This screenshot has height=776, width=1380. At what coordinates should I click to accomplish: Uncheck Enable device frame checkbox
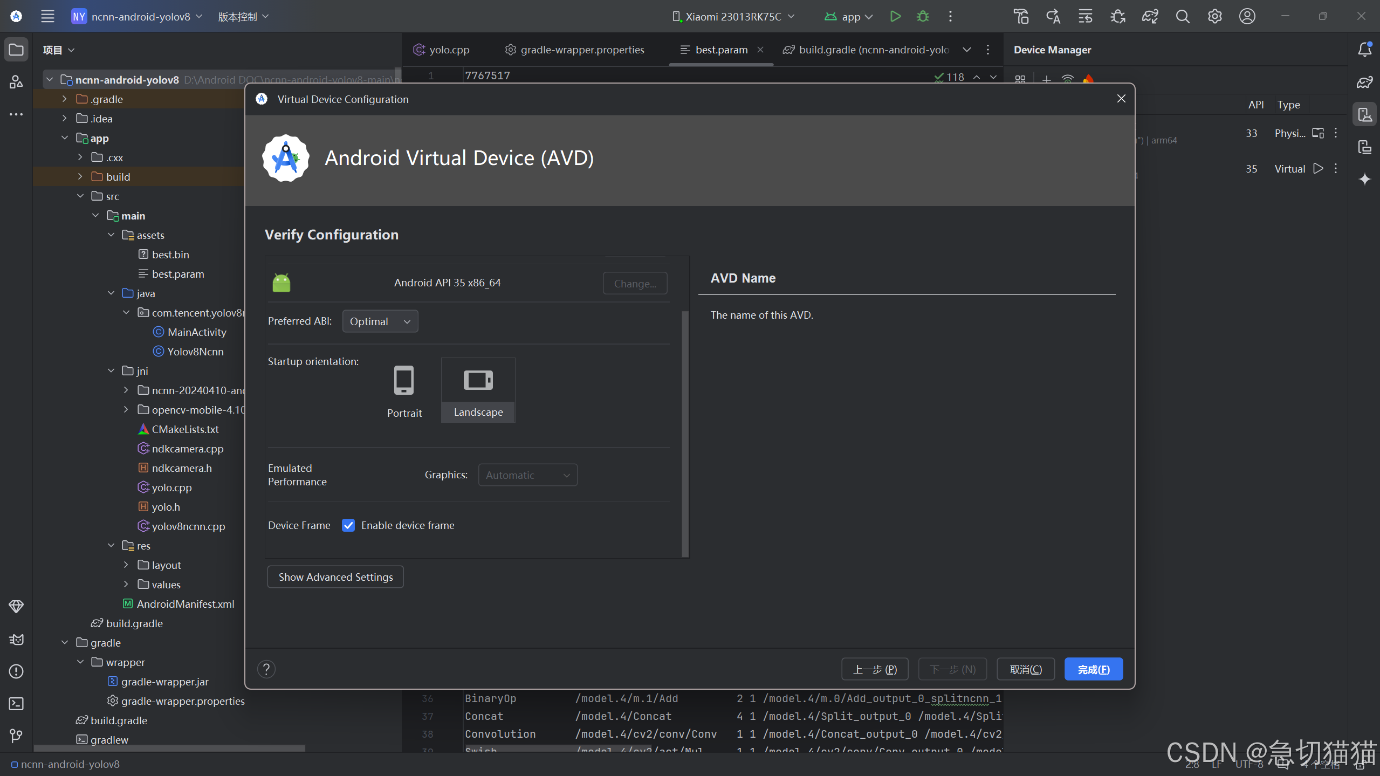coord(348,525)
